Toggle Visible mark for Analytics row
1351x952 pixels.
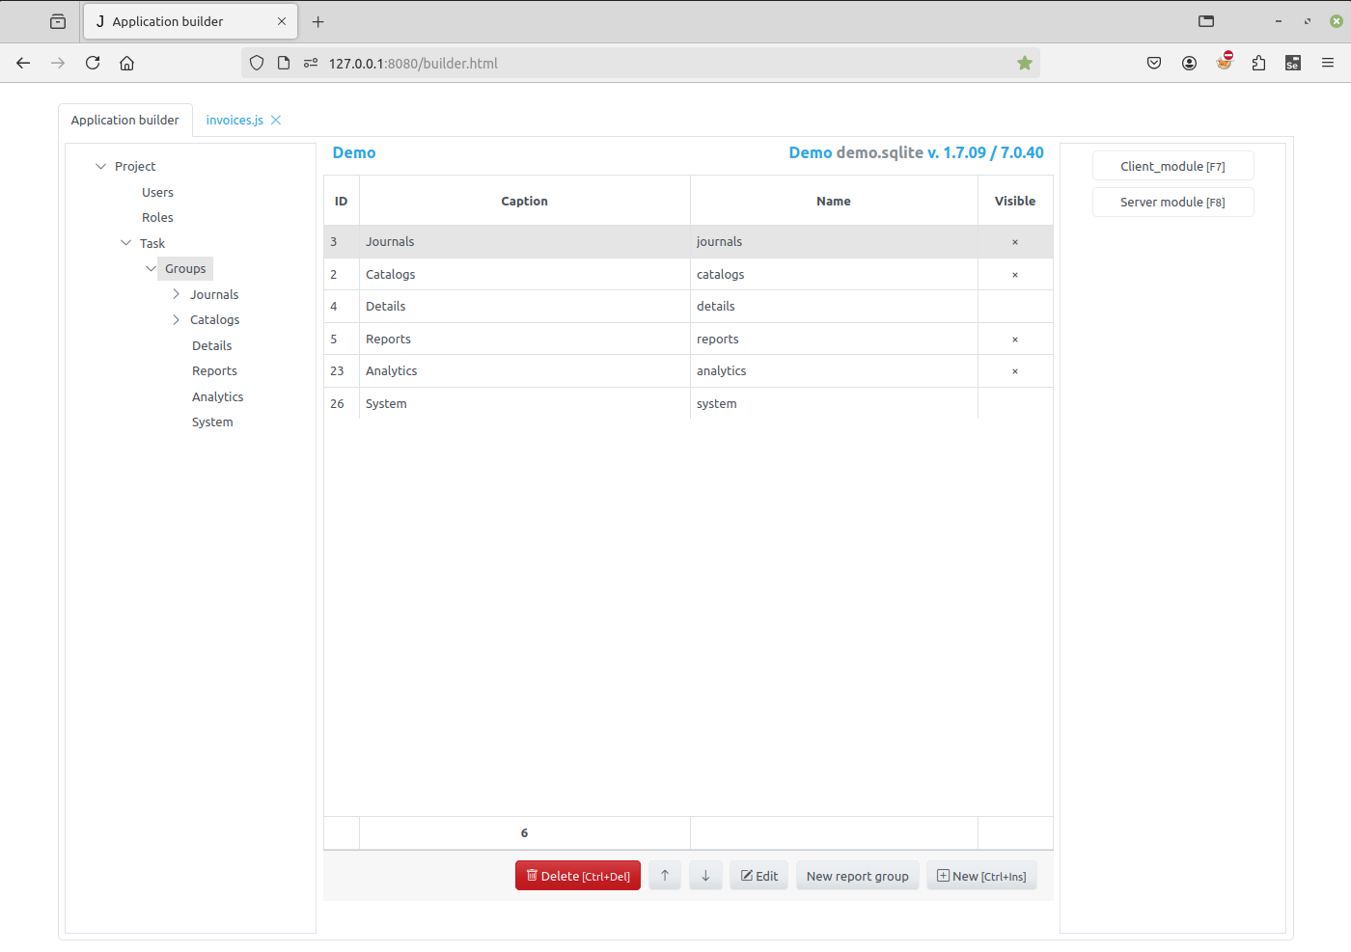pyautogui.click(x=1015, y=371)
